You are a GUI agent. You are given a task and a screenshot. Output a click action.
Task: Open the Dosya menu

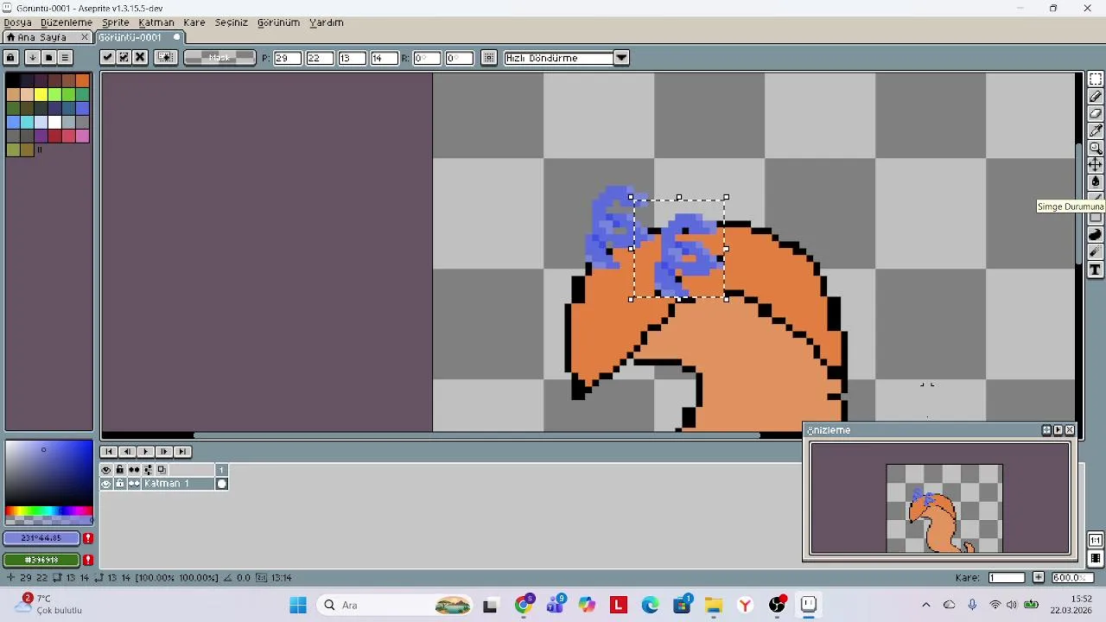pyautogui.click(x=17, y=22)
